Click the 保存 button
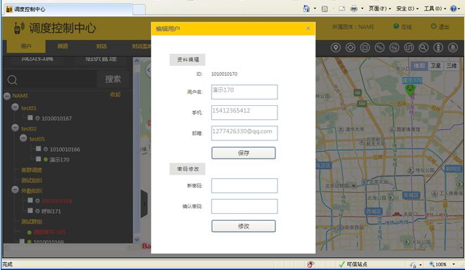Screen dimensions: 465x270 244,153
